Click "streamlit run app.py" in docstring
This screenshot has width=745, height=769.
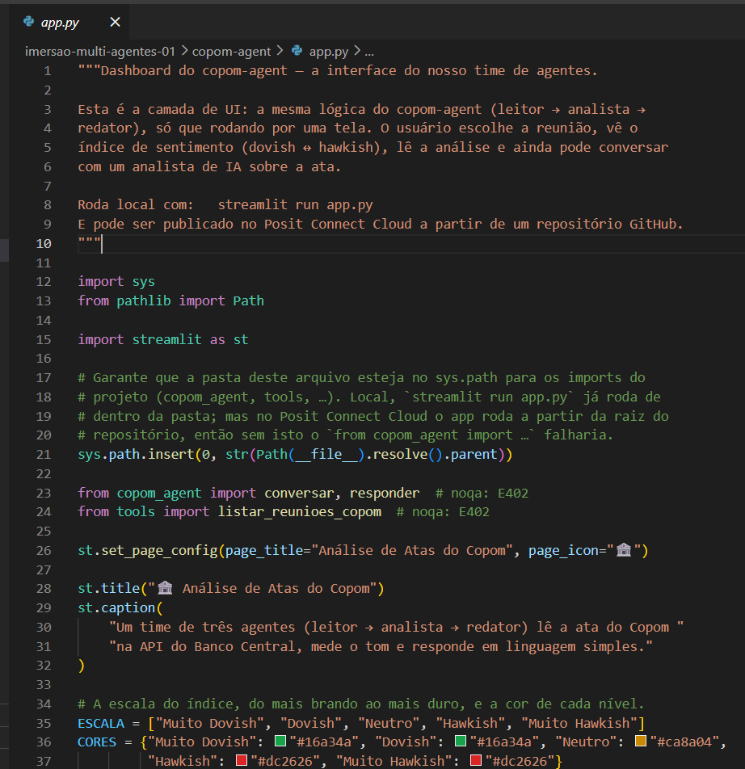click(x=295, y=205)
